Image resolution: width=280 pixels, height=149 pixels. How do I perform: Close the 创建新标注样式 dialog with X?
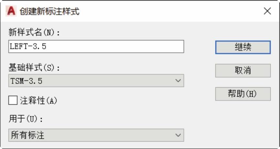click(267, 11)
